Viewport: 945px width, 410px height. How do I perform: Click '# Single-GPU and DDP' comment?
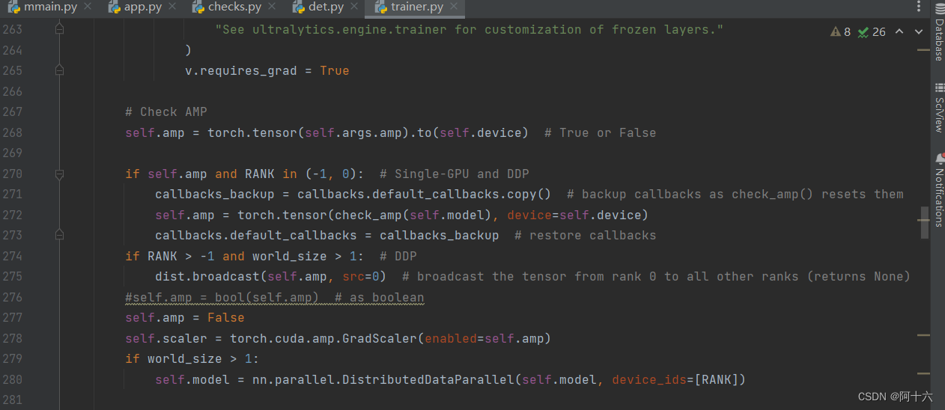tap(455, 174)
